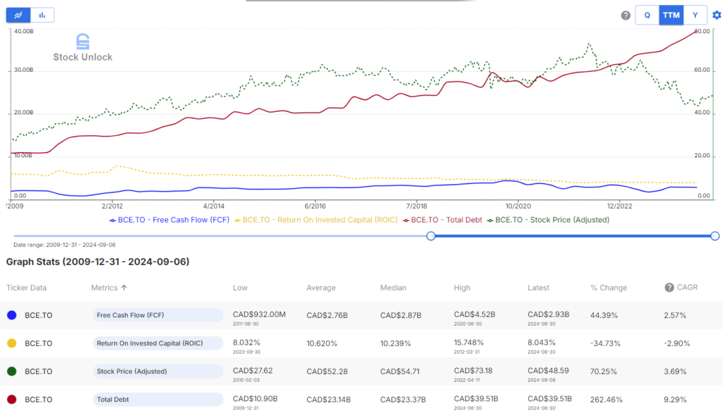
Task: Click the -34.73% change value
Action: (x=605, y=343)
